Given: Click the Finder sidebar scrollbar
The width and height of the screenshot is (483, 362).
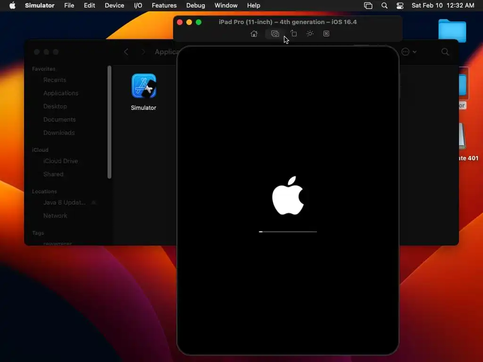Looking at the screenshot, I should (109, 122).
